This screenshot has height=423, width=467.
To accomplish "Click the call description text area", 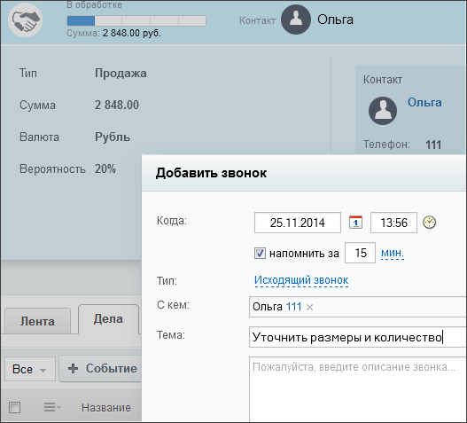I will coord(358,389).
